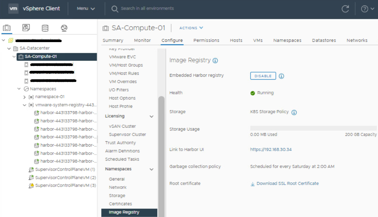This screenshot has height=217, width=378.
Task: Expand the namespace-01 tree node
Action: tap(24, 97)
